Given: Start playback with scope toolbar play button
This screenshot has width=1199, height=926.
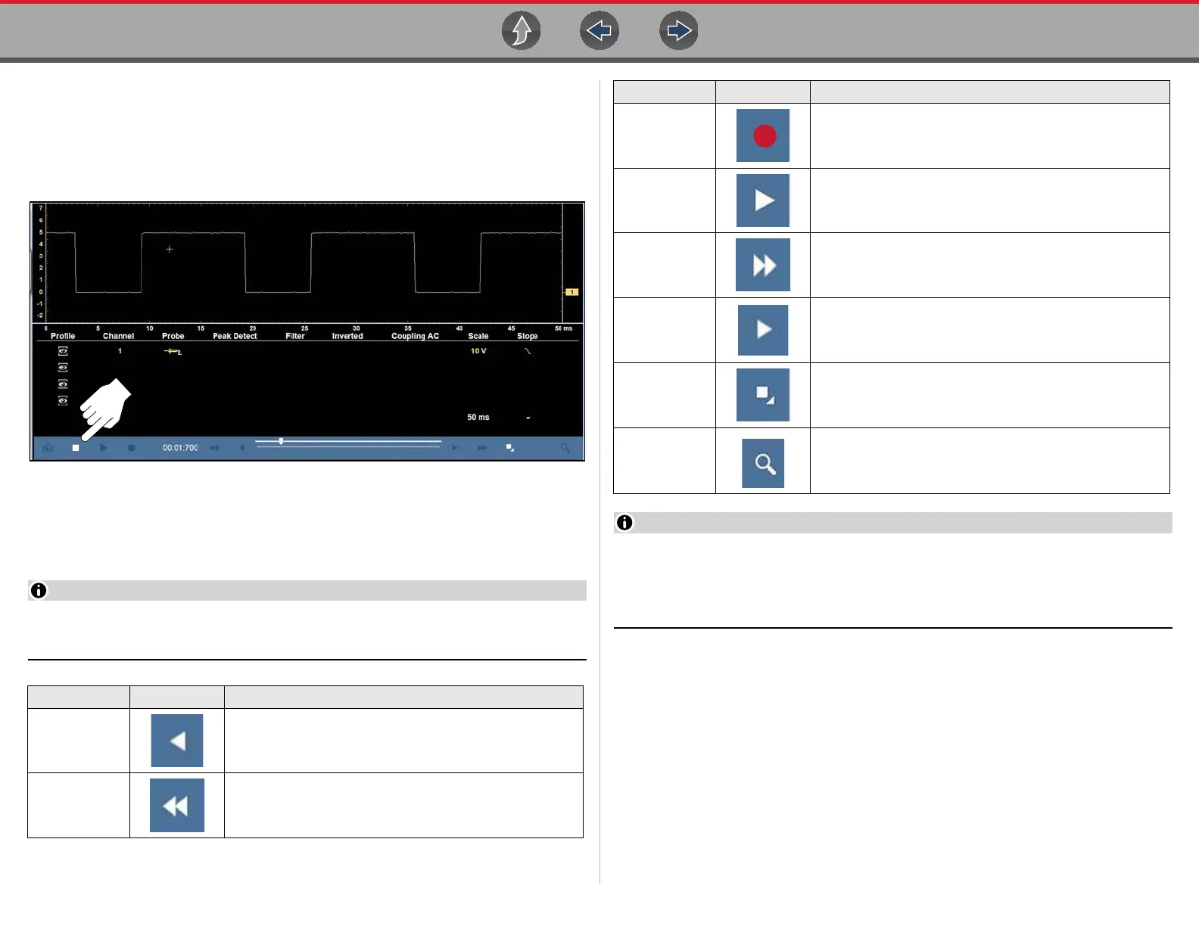Looking at the screenshot, I should point(104,448).
